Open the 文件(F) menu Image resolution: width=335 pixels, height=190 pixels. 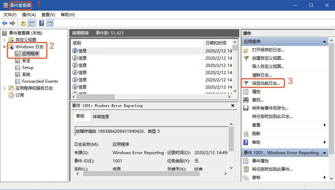click(10, 15)
